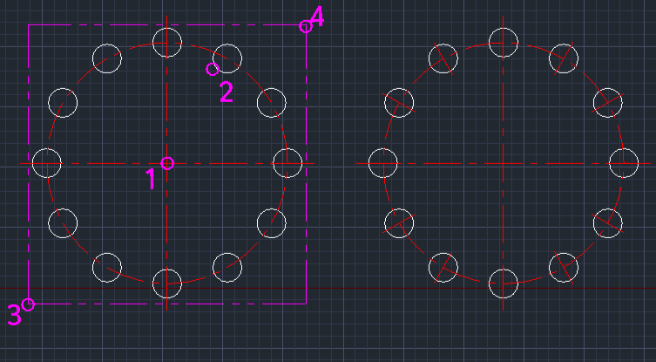The height and width of the screenshot is (362, 656).
Task: Select right pattern's 5 o'clock hole
Action: click(563, 267)
